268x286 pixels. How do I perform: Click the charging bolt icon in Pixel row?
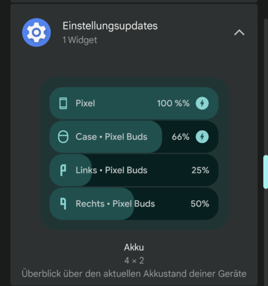tap(202, 104)
